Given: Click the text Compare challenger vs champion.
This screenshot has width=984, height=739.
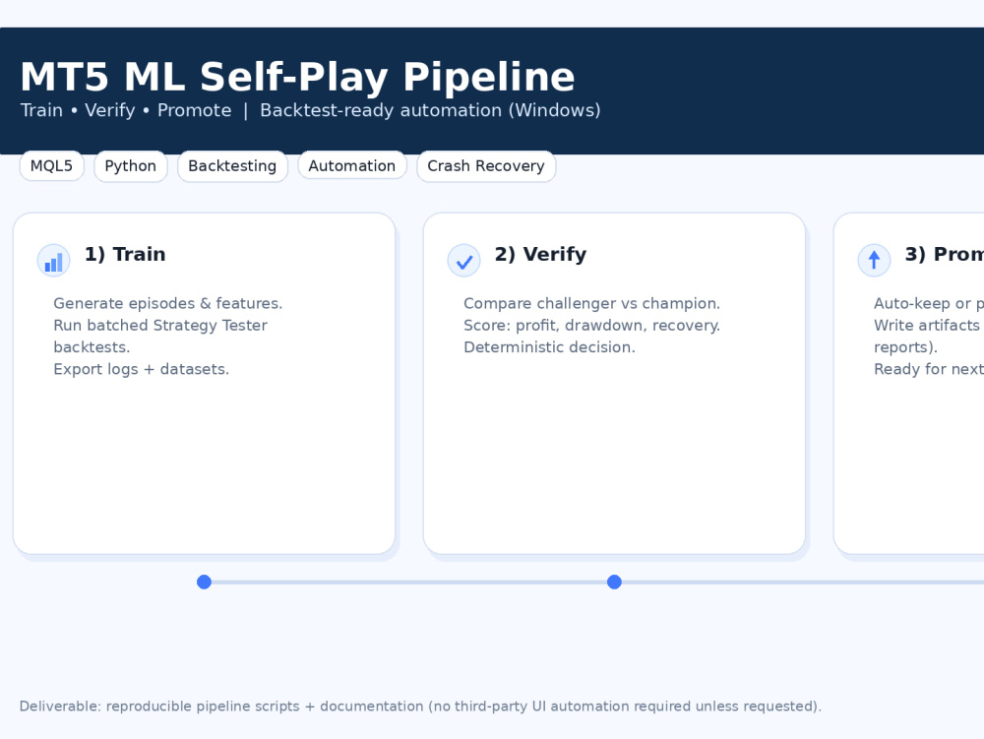Looking at the screenshot, I should point(591,304).
